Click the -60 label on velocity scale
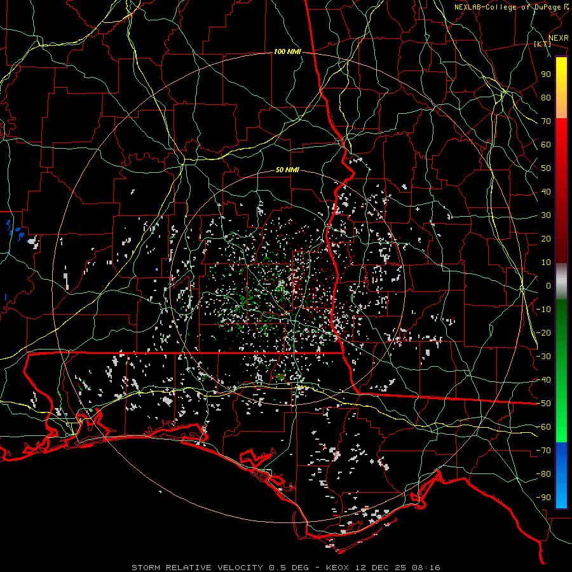The width and height of the screenshot is (572, 572). [543, 427]
